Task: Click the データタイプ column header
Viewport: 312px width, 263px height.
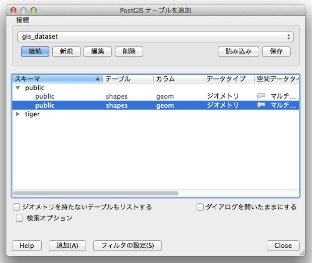Action: 229,79
